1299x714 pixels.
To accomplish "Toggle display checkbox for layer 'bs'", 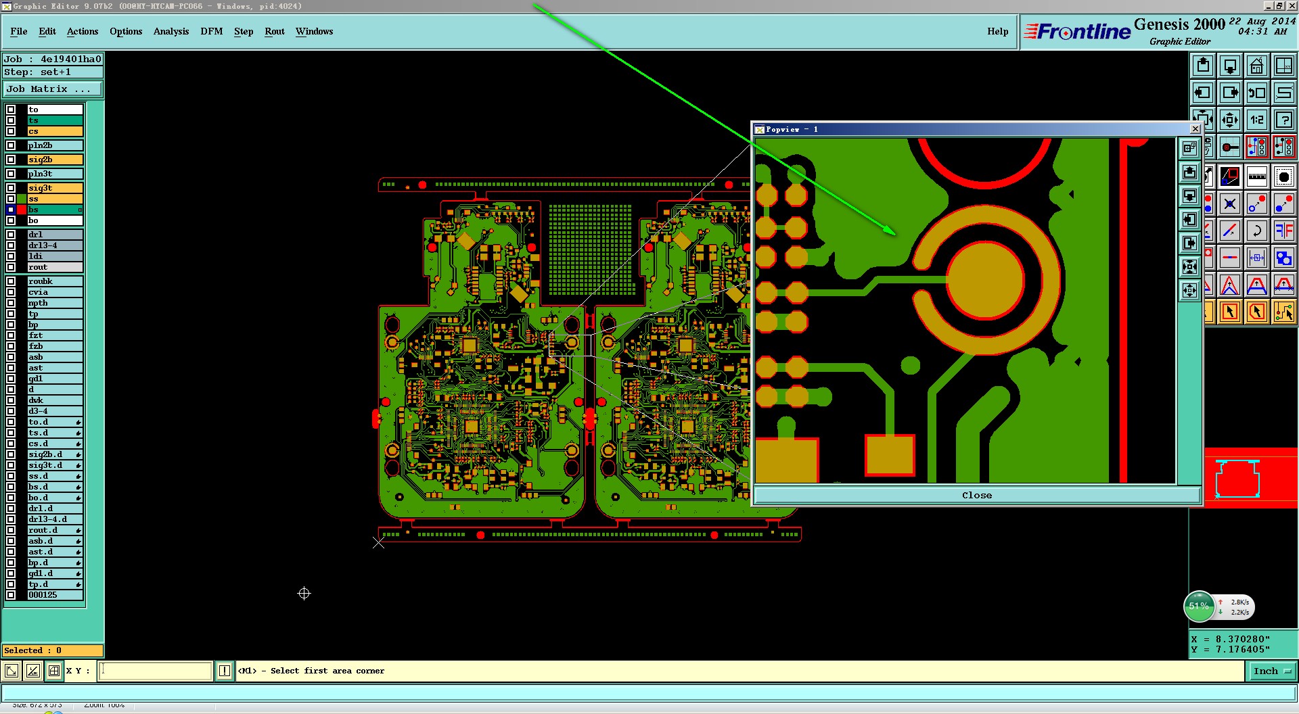I will (11, 210).
